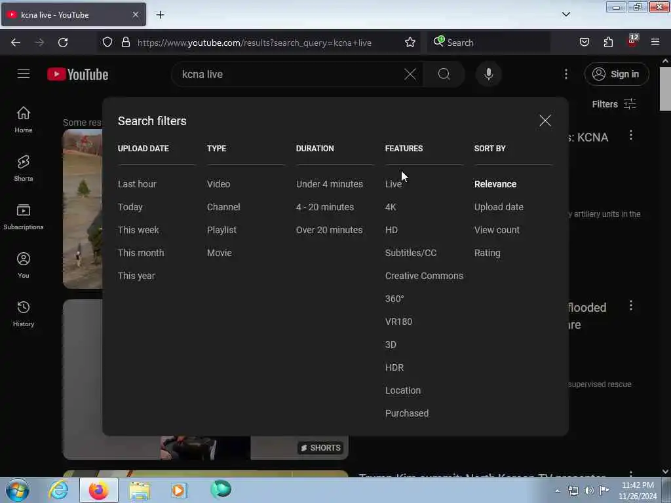Select the kcna live - YouTube tab

[x=73, y=15]
